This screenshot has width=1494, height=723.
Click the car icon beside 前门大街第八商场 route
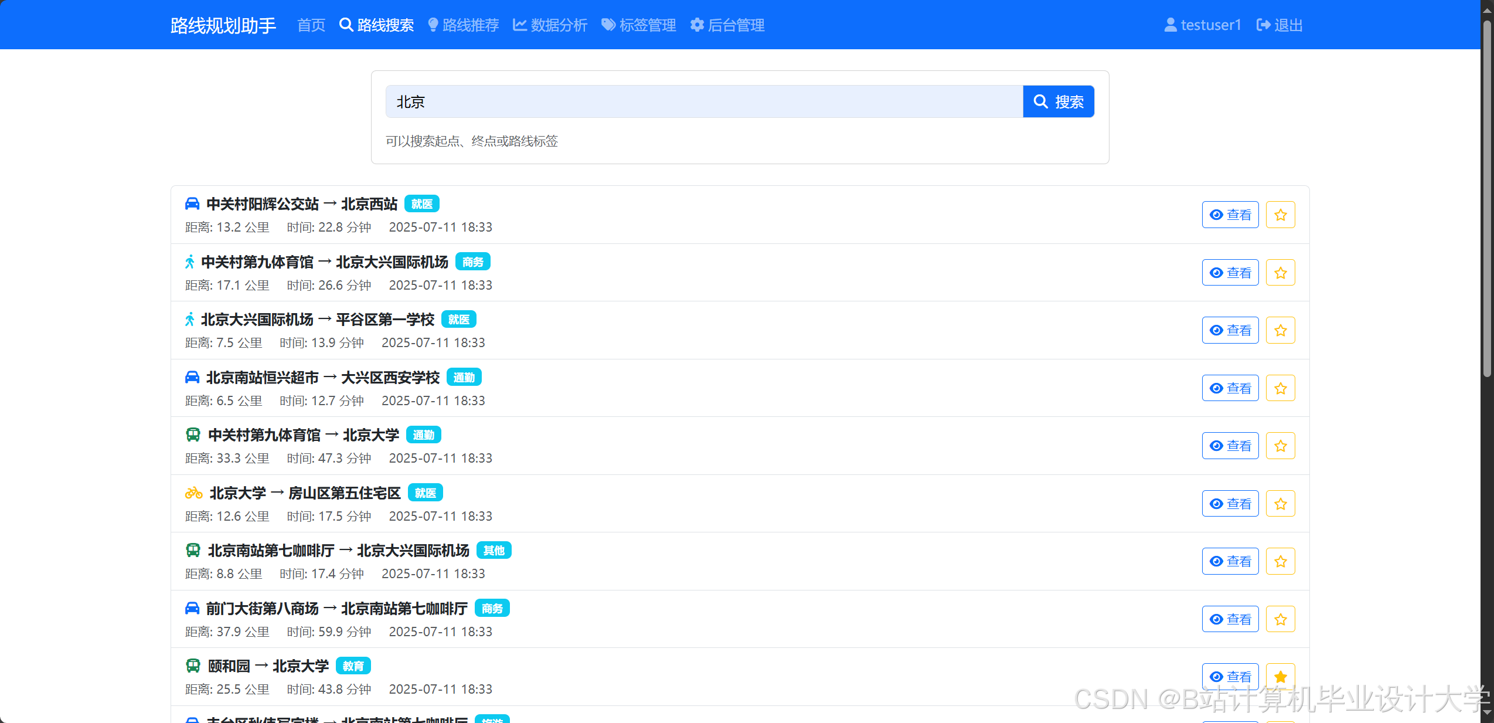192,609
